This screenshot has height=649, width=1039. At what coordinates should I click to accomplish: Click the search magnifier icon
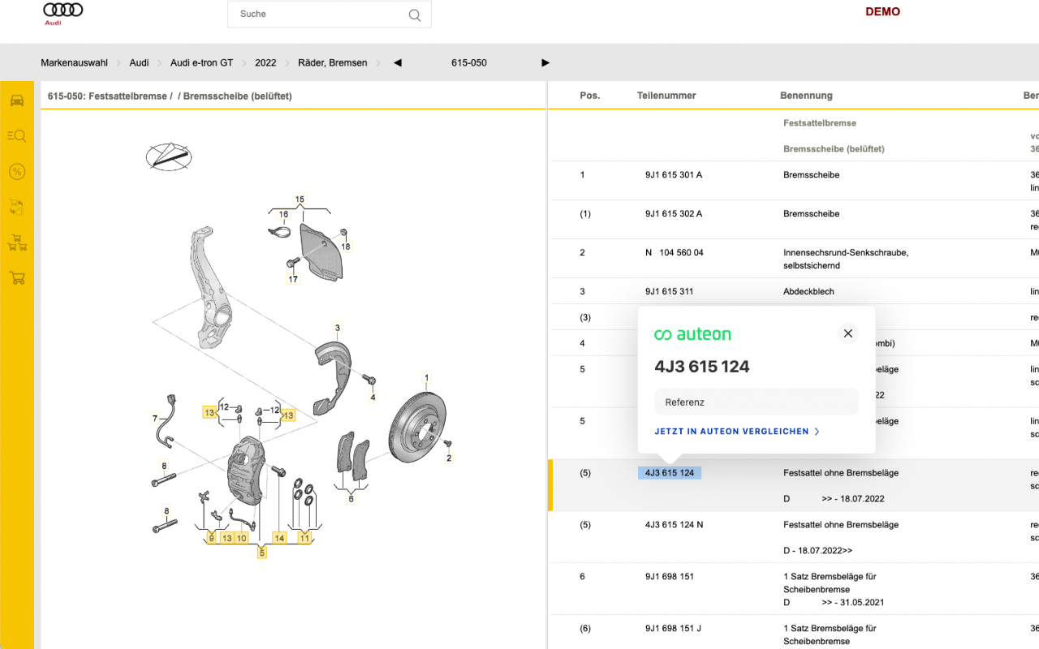[x=415, y=15]
